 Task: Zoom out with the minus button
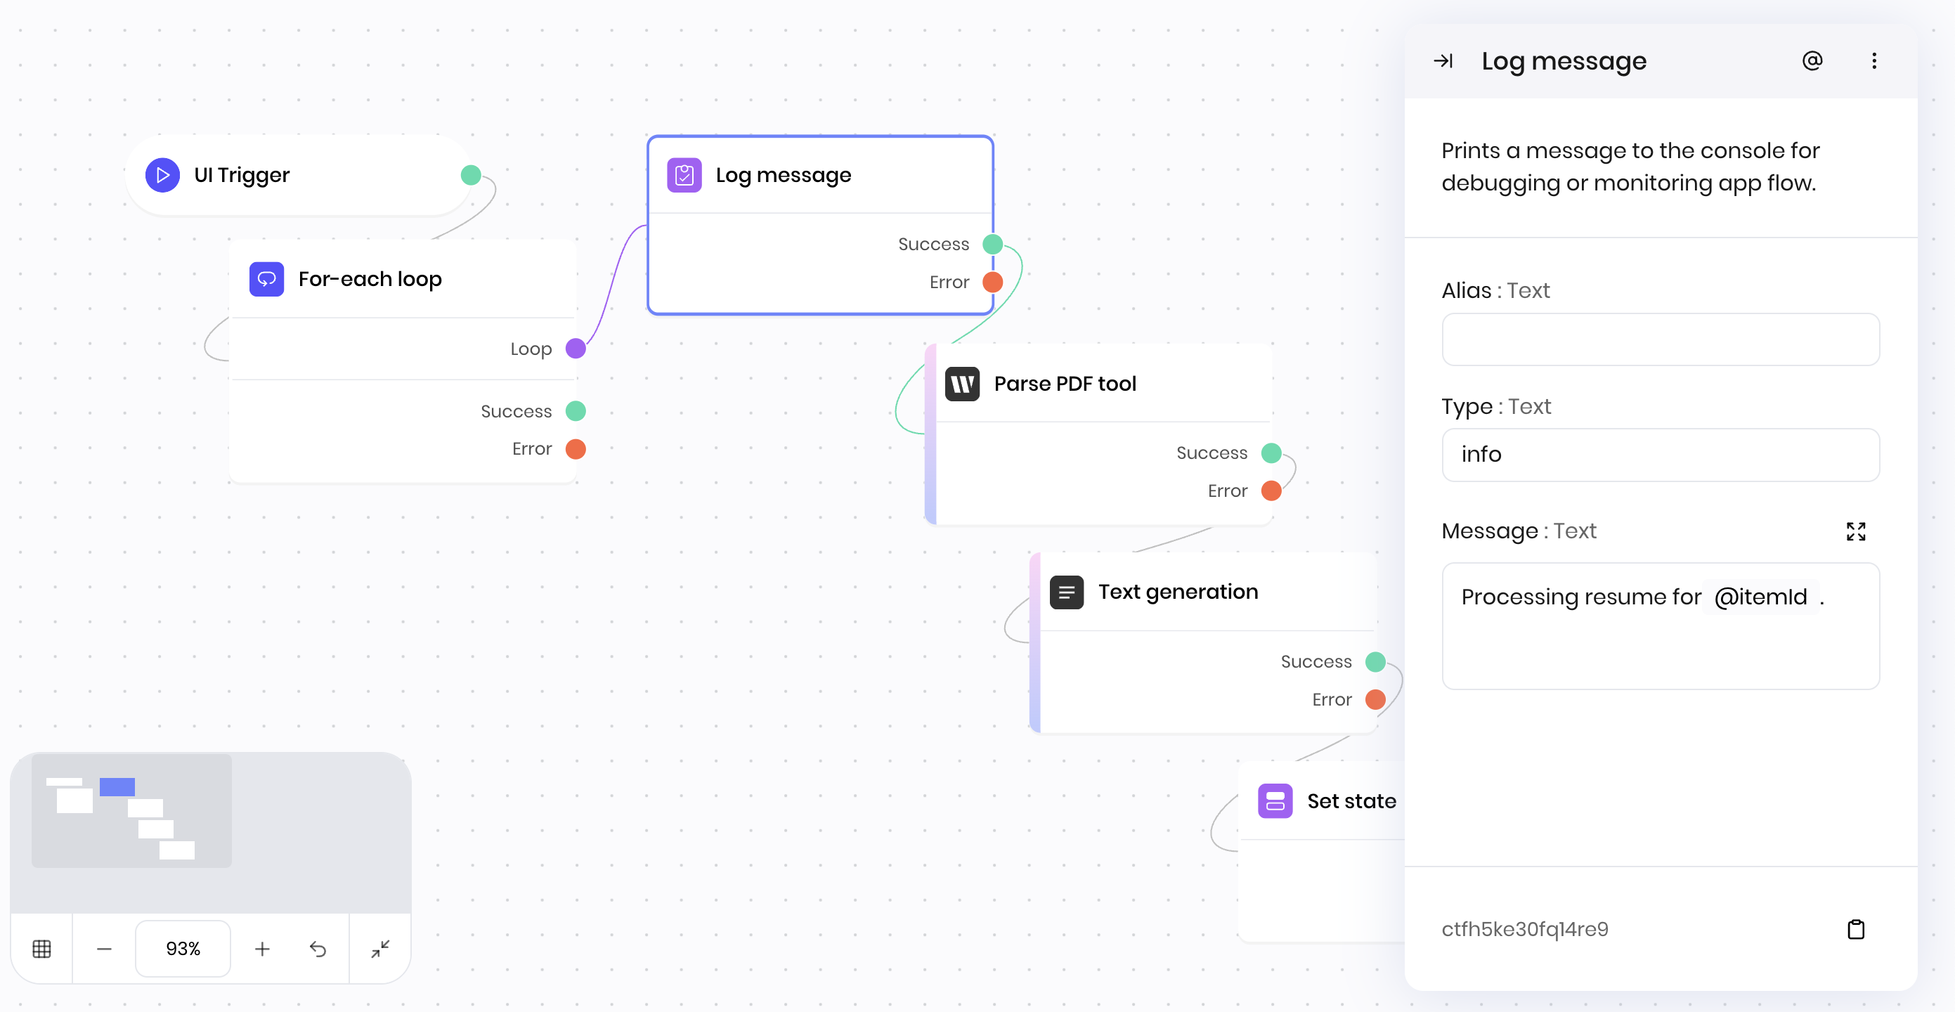[x=104, y=949]
